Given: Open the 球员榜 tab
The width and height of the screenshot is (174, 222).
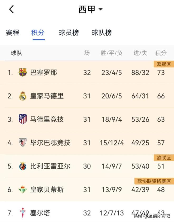Looking at the screenshot, I should [69, 32].
